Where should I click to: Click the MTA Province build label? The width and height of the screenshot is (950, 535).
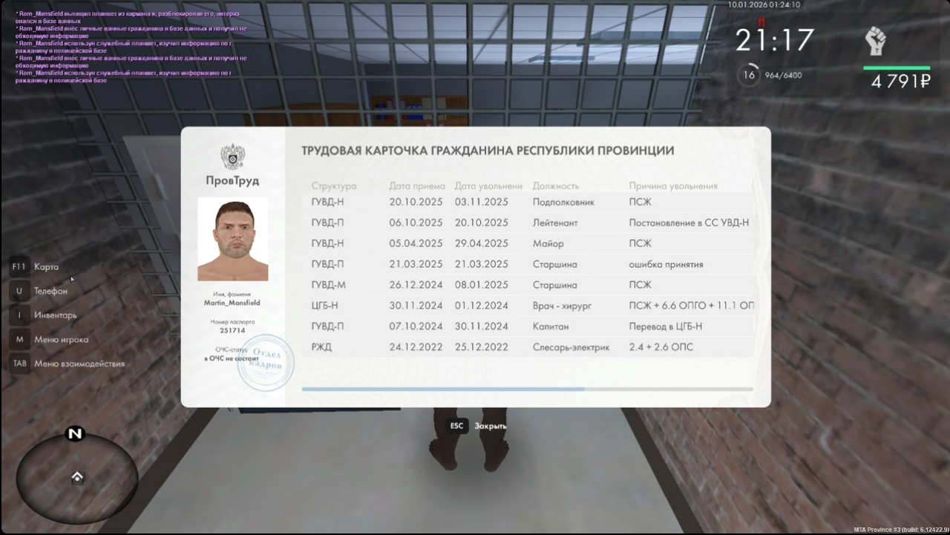[x=900, y=530]
